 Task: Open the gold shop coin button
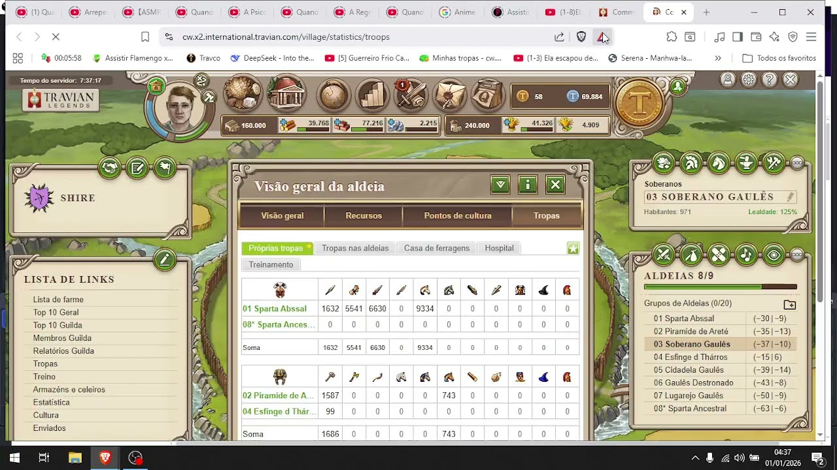[640, 102]
